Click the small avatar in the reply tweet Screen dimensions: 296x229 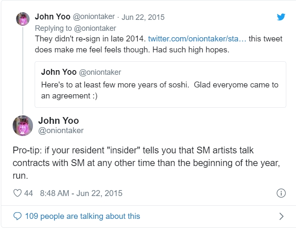[x=22, y=19]
